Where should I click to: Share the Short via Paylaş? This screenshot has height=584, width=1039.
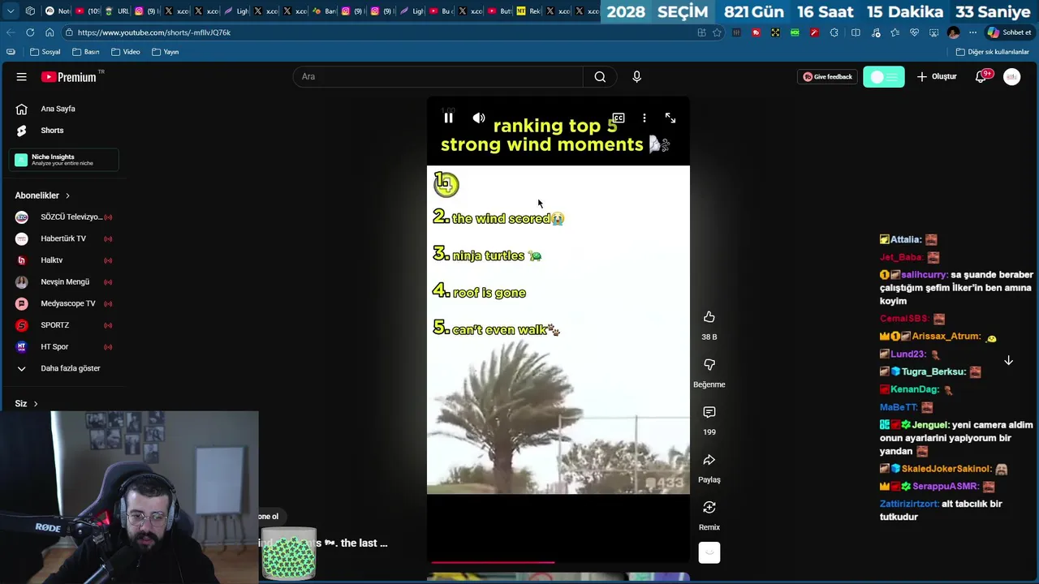[x=709, y=460]
